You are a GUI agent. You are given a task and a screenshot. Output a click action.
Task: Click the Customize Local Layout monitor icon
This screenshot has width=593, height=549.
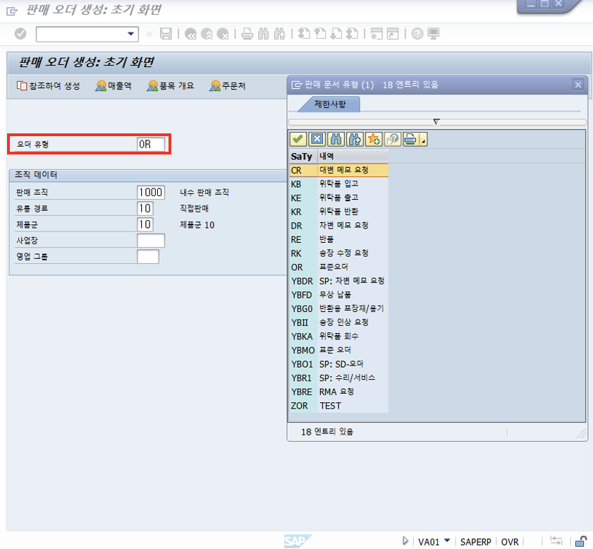coord(434,34)
